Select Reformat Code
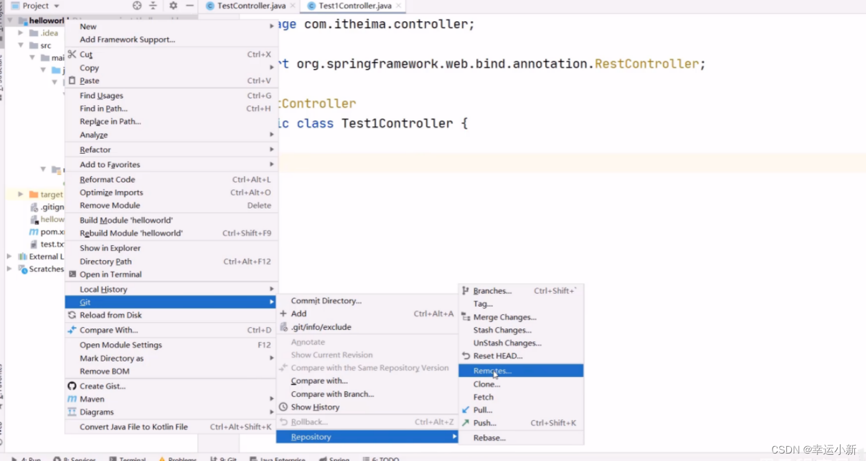Image resolution: width=866 pixels, height=461 pixels. pos(171,179)
